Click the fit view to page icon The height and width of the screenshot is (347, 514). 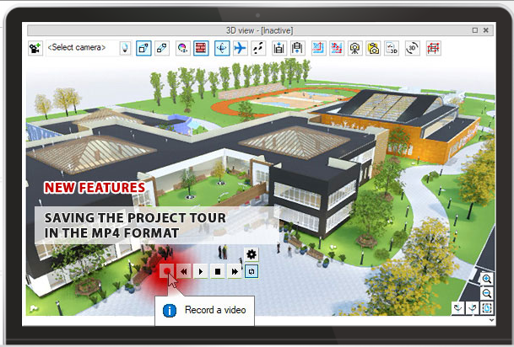point(487,307)
